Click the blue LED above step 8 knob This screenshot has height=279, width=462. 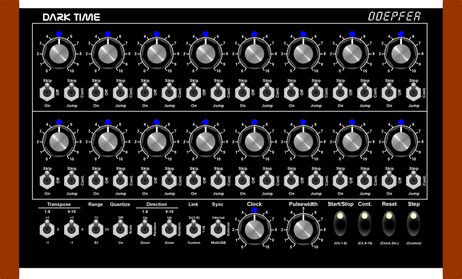pyautogui.click(x=401, y=34)
